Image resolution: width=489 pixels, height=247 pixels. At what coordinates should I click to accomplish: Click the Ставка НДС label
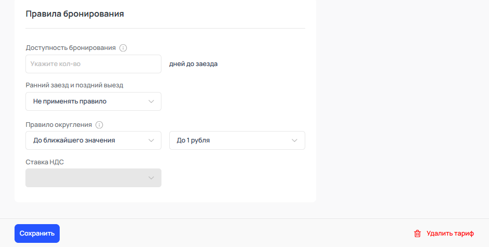[45, 162]
